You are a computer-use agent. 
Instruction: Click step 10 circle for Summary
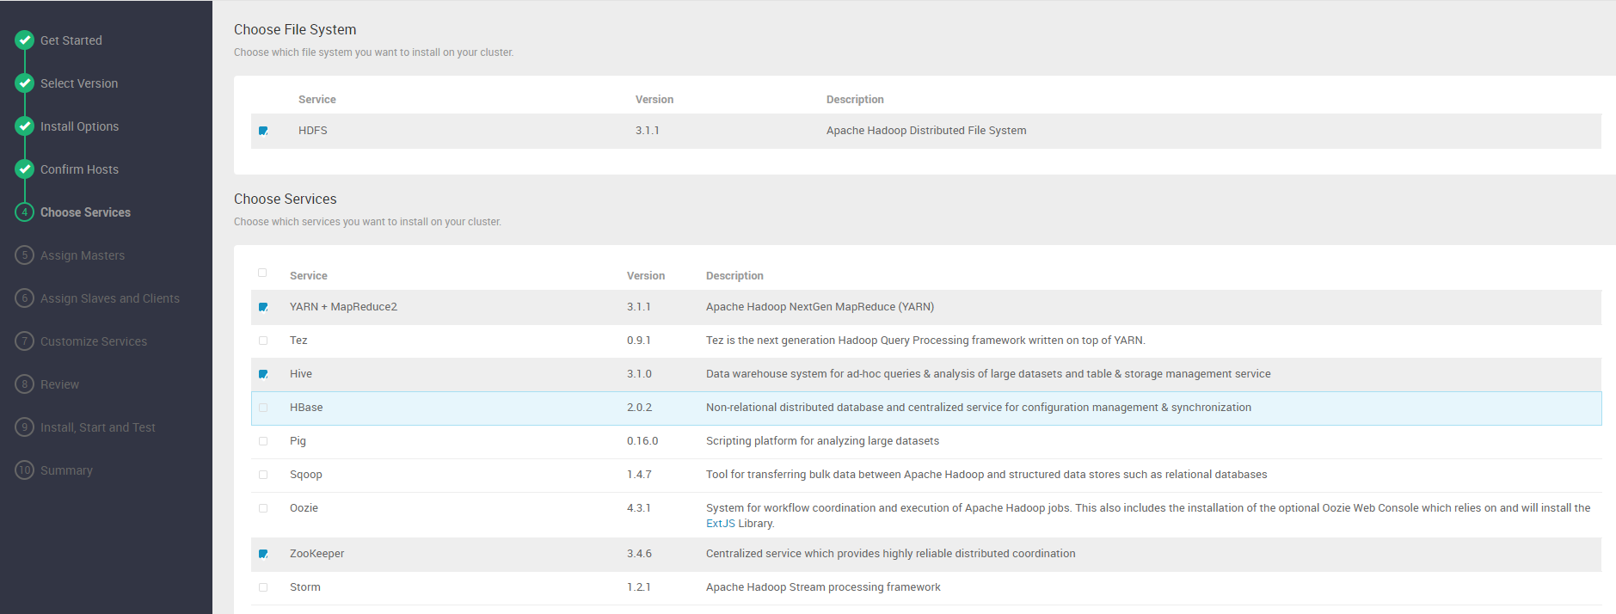[x=25, y=470]
